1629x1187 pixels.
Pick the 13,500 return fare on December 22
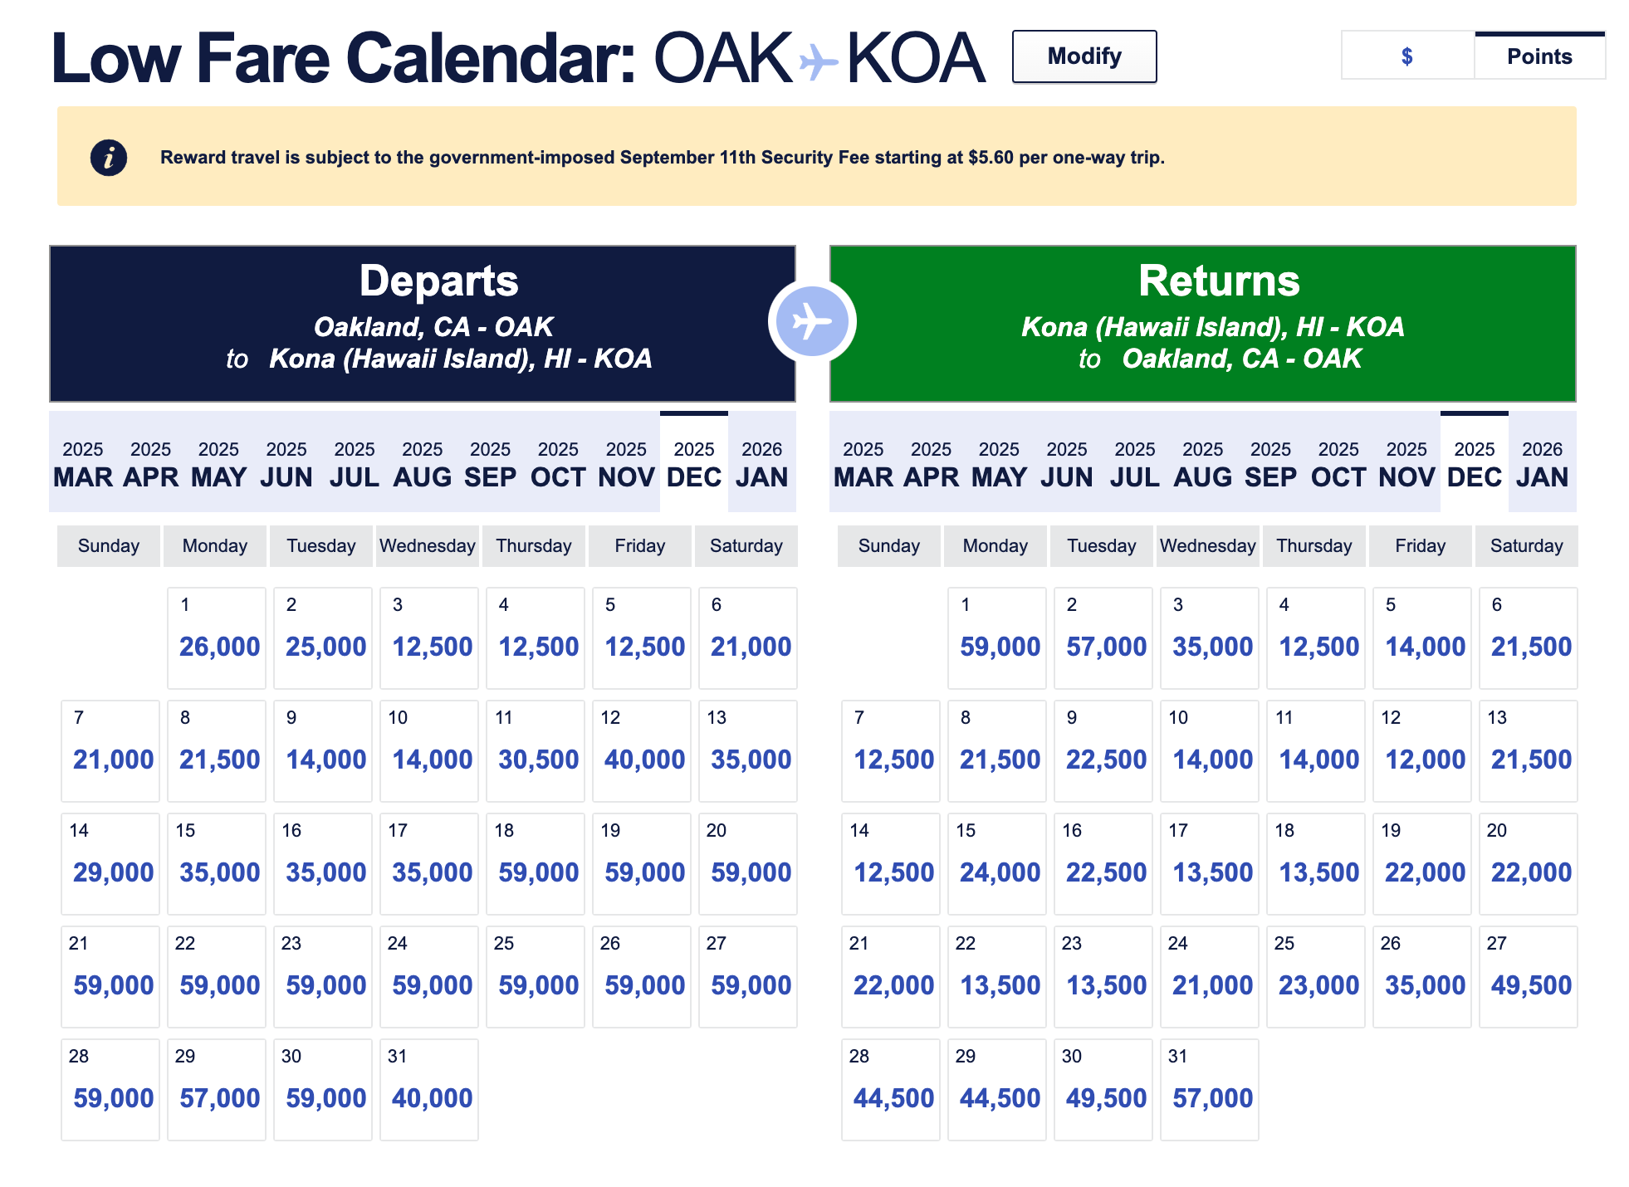pos(996,984)
